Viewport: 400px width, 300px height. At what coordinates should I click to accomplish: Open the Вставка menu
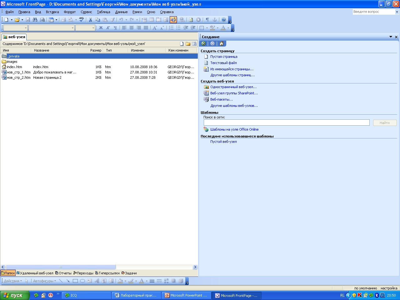pos(52,12)
